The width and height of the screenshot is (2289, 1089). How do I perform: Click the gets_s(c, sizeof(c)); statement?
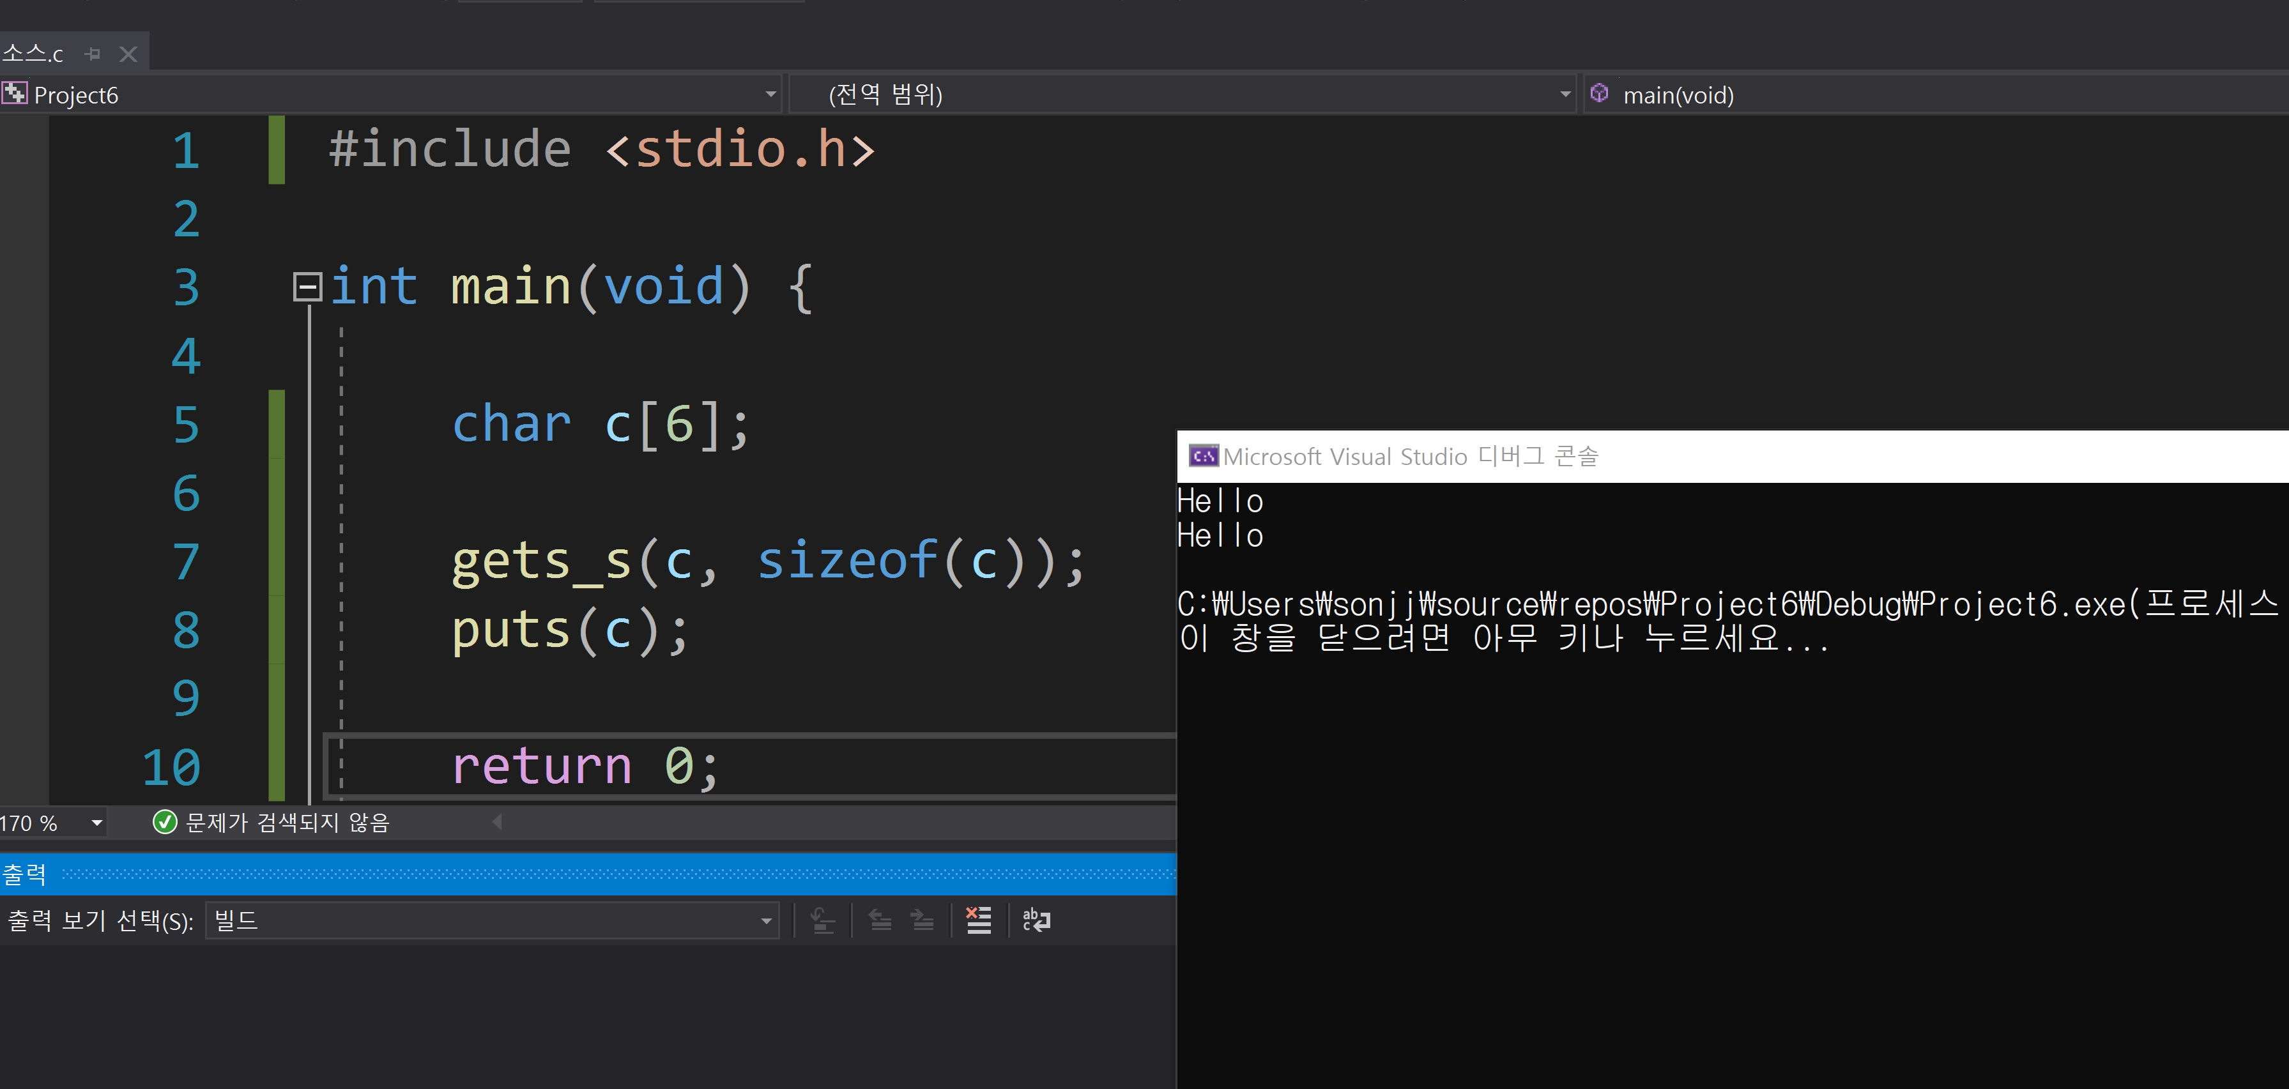[x=768, y=562]
